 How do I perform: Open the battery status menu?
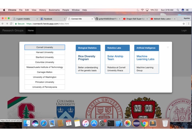click(154, 10)
